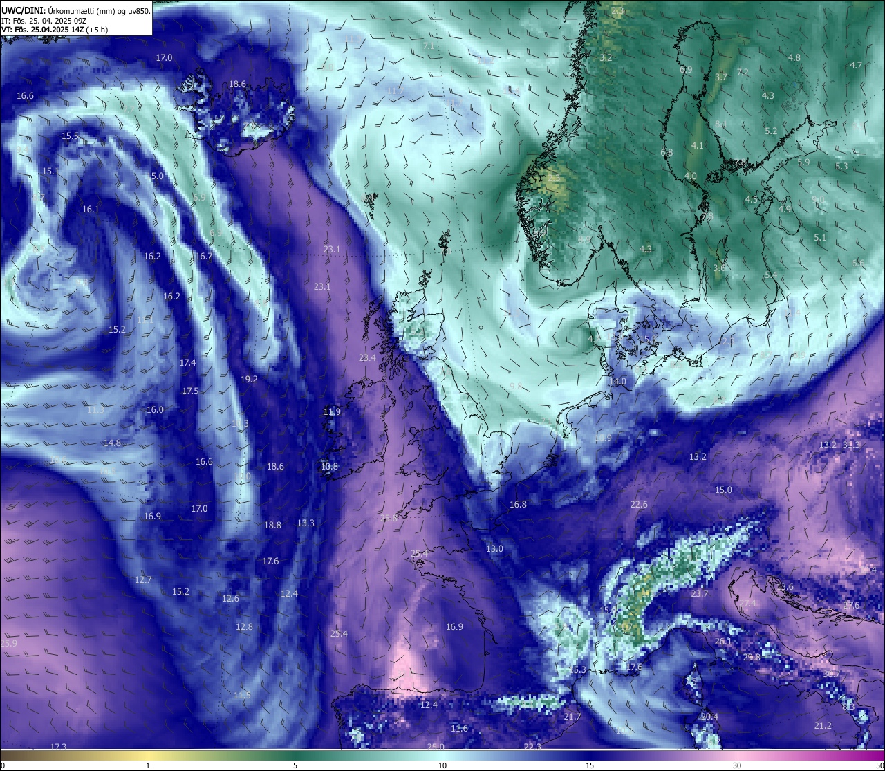This screenshot has width=885, height=771.
Task: Click the map value 14.8
Action: (x=112, y=443)
